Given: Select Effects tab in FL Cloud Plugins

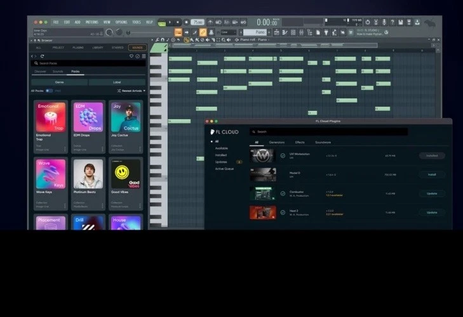Looking at the screenshot, I should (x=300, y=143).
